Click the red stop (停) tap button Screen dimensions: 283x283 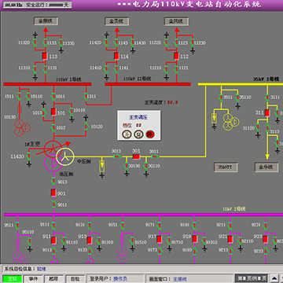tap(150, 134)
